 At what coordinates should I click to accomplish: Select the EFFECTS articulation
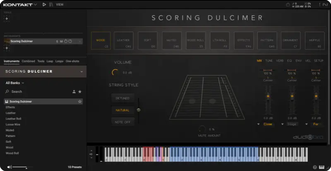(x=244, y=41)
